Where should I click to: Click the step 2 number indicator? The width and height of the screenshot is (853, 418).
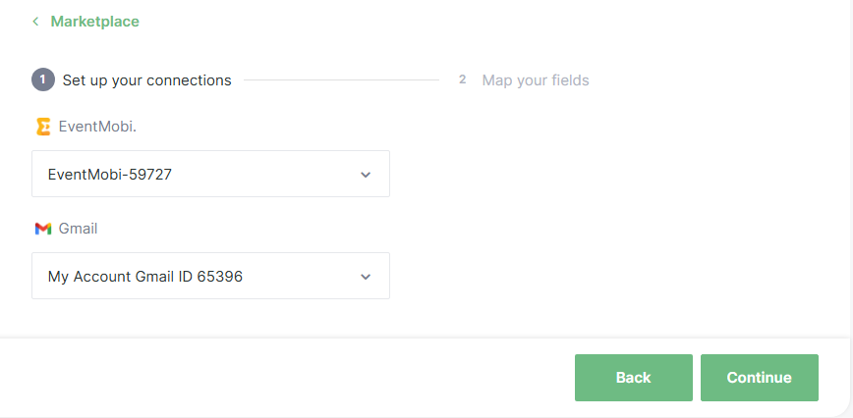(462, 79)
